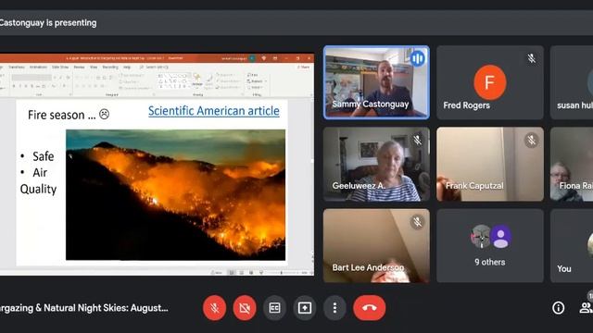
Task: Click 'Castonguay is presenting' banner text
Action: point(48,22)
